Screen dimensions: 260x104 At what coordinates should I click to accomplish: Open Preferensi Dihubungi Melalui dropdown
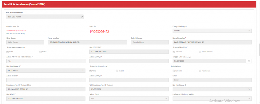click(212, 98)
